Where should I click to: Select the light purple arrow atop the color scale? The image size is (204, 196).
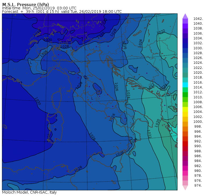pyautogui.click(x=185, y=16)
